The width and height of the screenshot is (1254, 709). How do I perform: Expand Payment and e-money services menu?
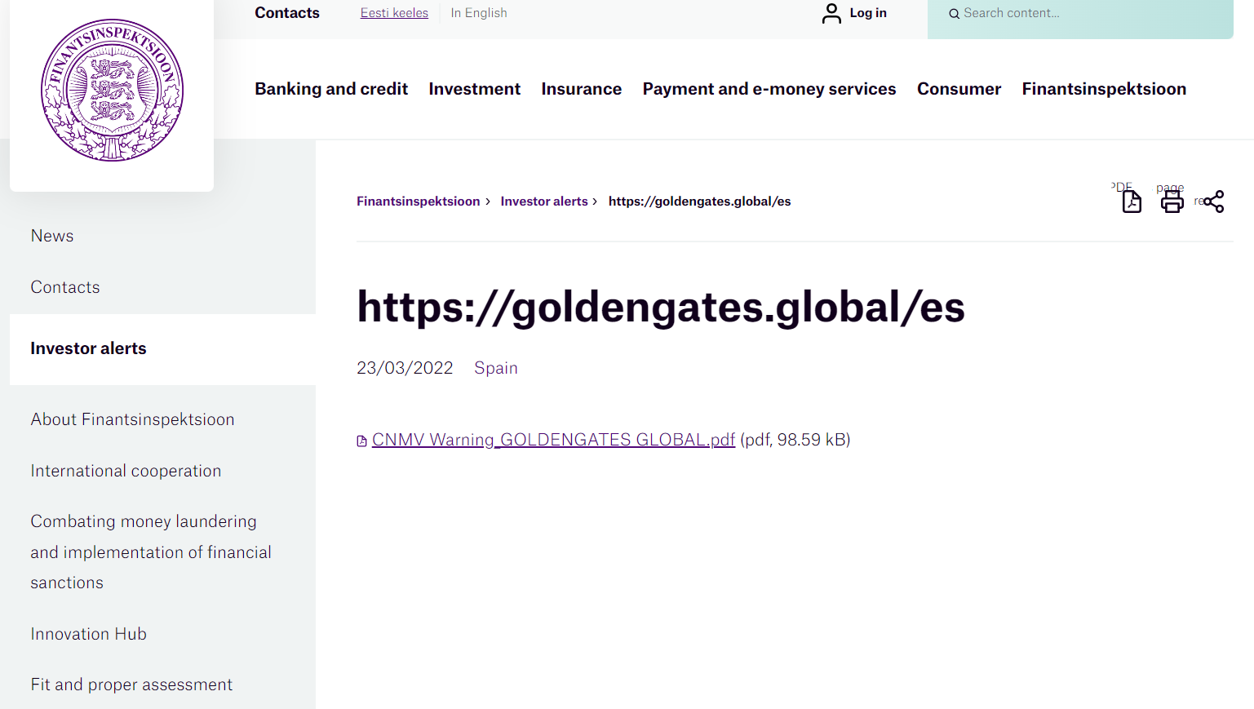click(x=769, y=89)
